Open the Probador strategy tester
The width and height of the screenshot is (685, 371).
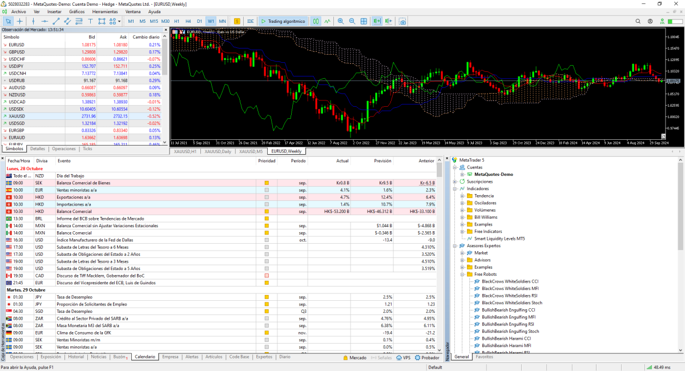pos(426,358)
